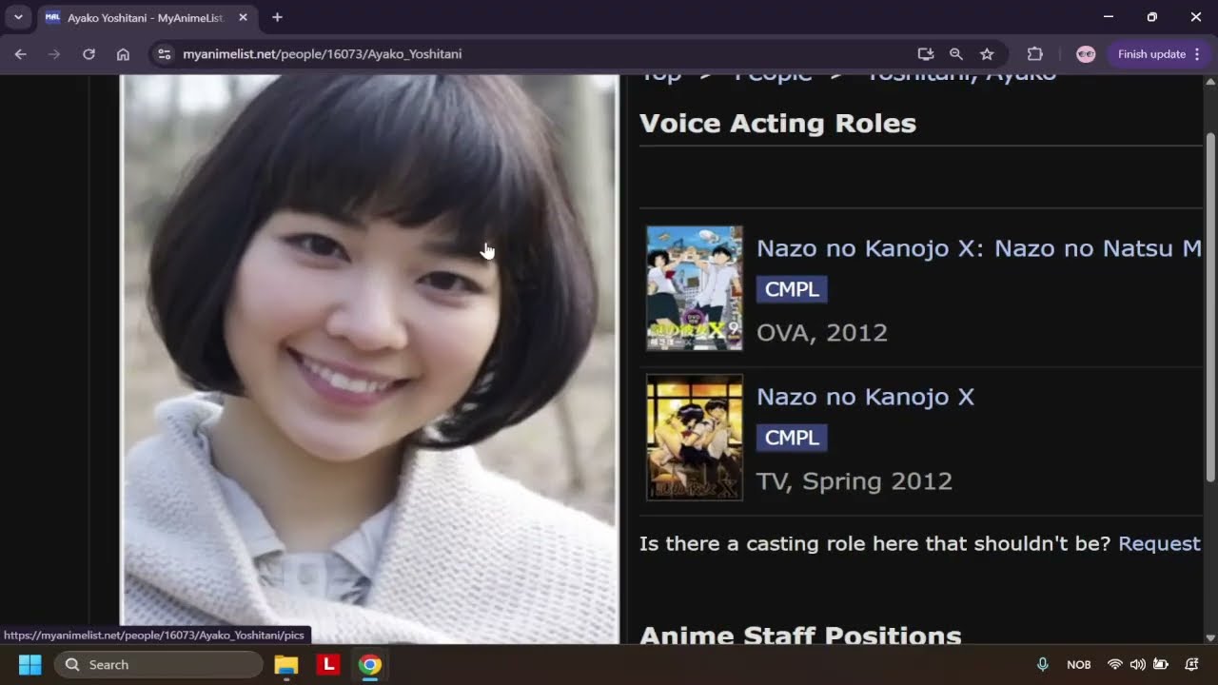Open the red L app in taskbar
The width and height of the screenshot is (1218, 685).
click(328, 664)
